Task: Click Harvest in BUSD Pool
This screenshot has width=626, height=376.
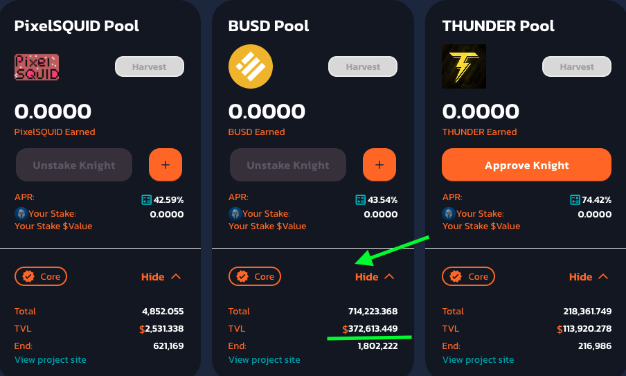Action: coord(362,66)
